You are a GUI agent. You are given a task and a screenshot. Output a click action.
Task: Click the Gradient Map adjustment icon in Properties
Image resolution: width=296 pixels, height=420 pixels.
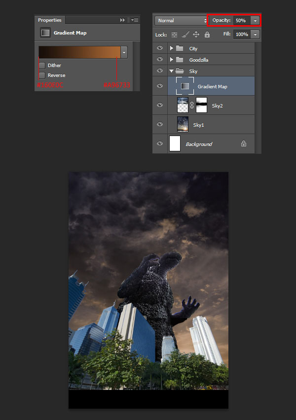pyautogui.click(x=45, y=33)
